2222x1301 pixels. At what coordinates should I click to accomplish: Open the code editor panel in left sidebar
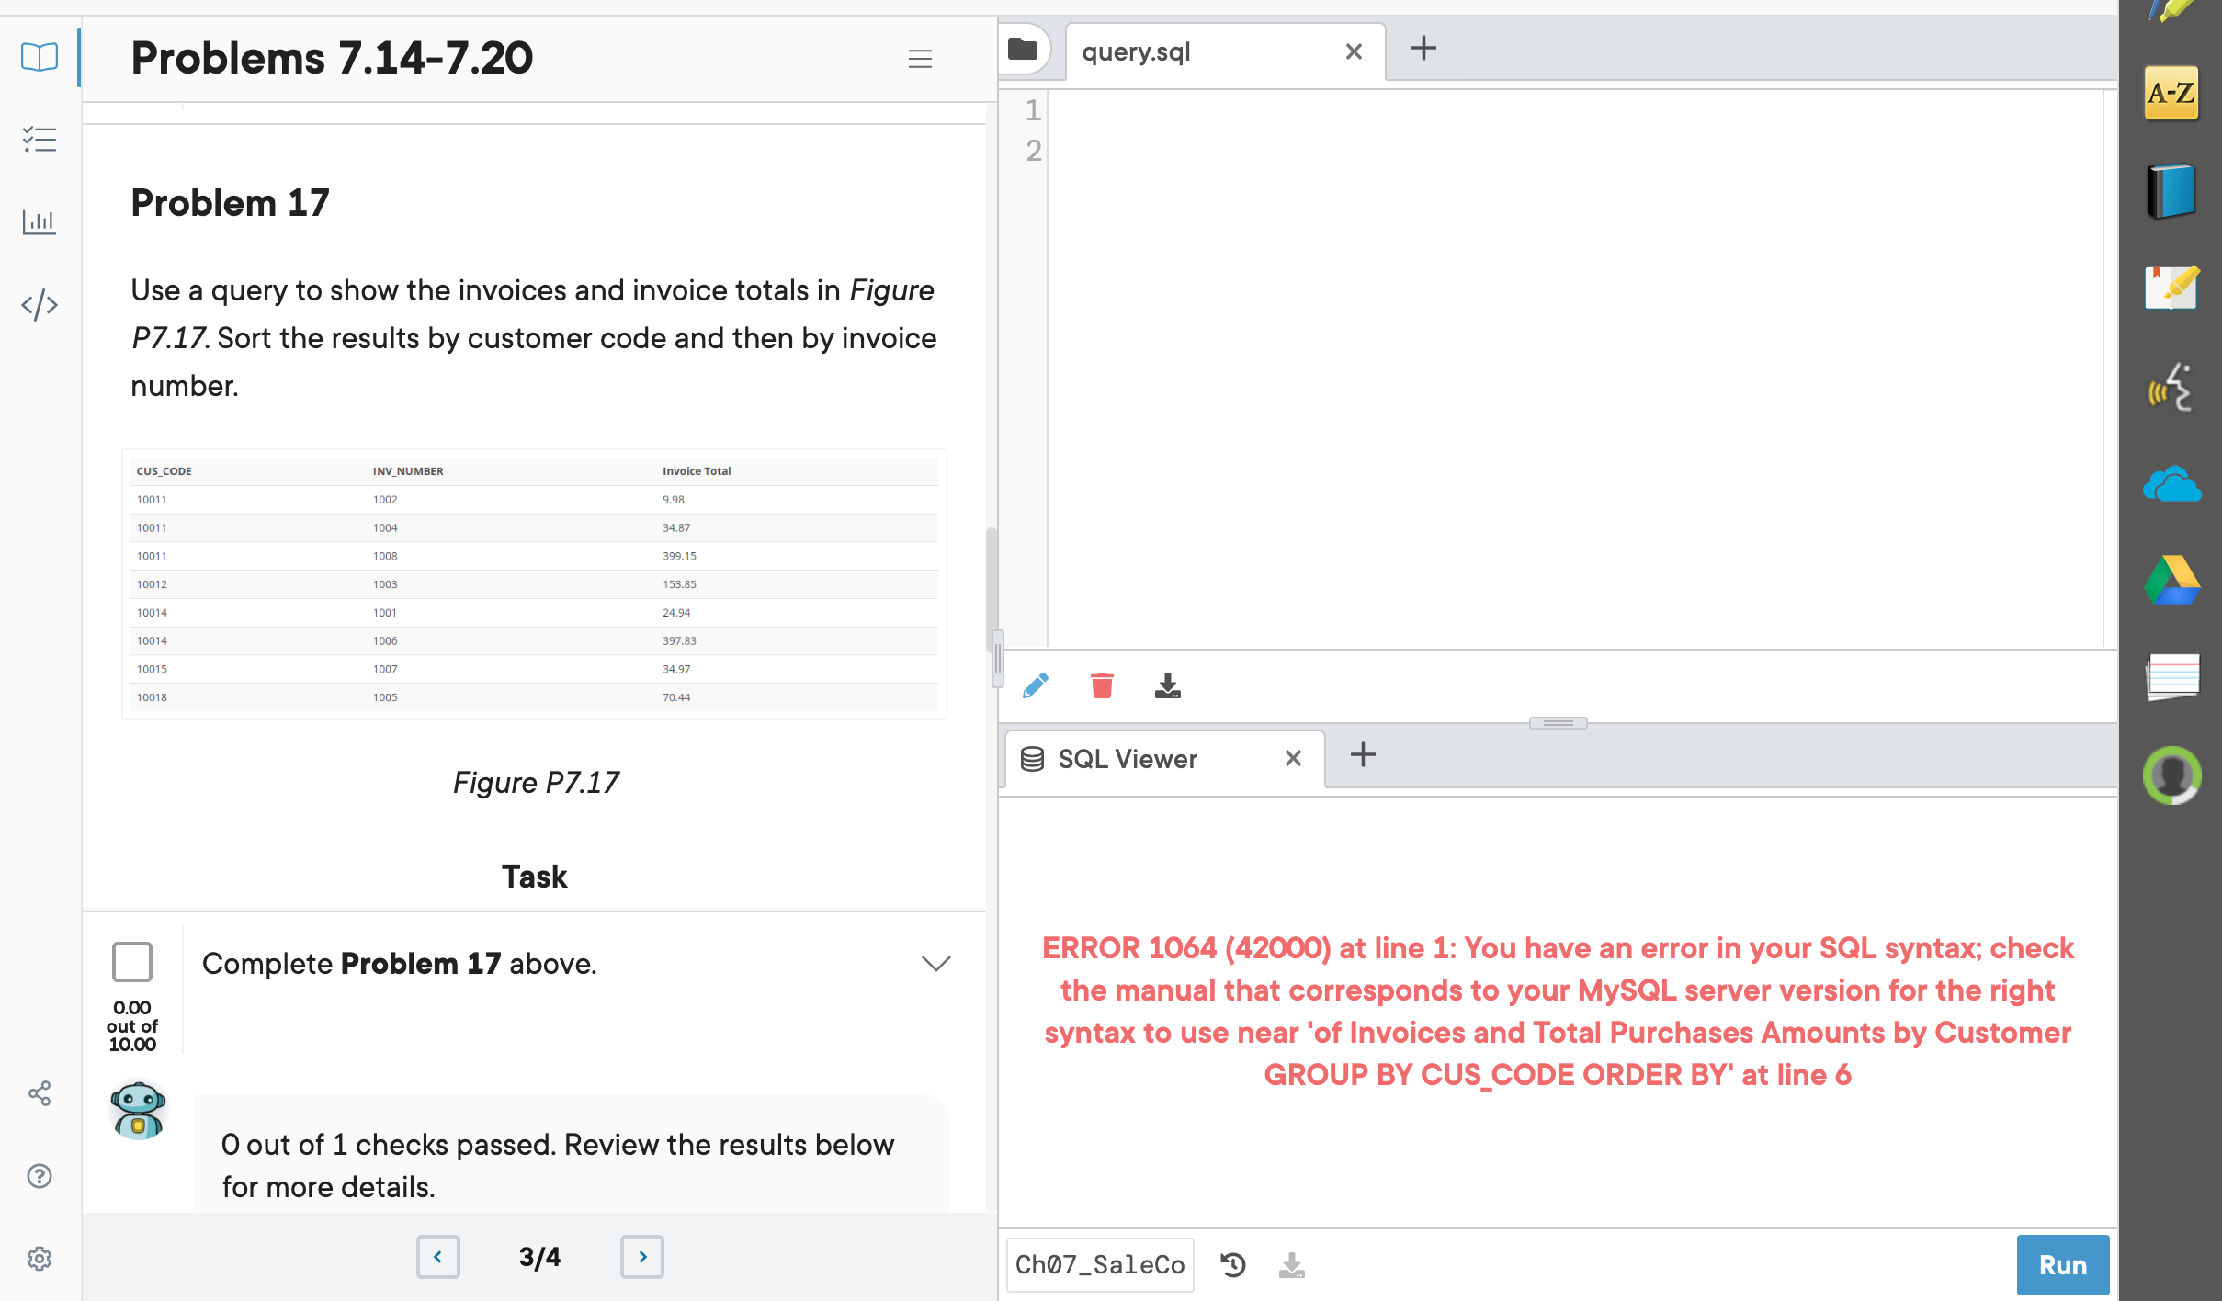pos(40,305)
